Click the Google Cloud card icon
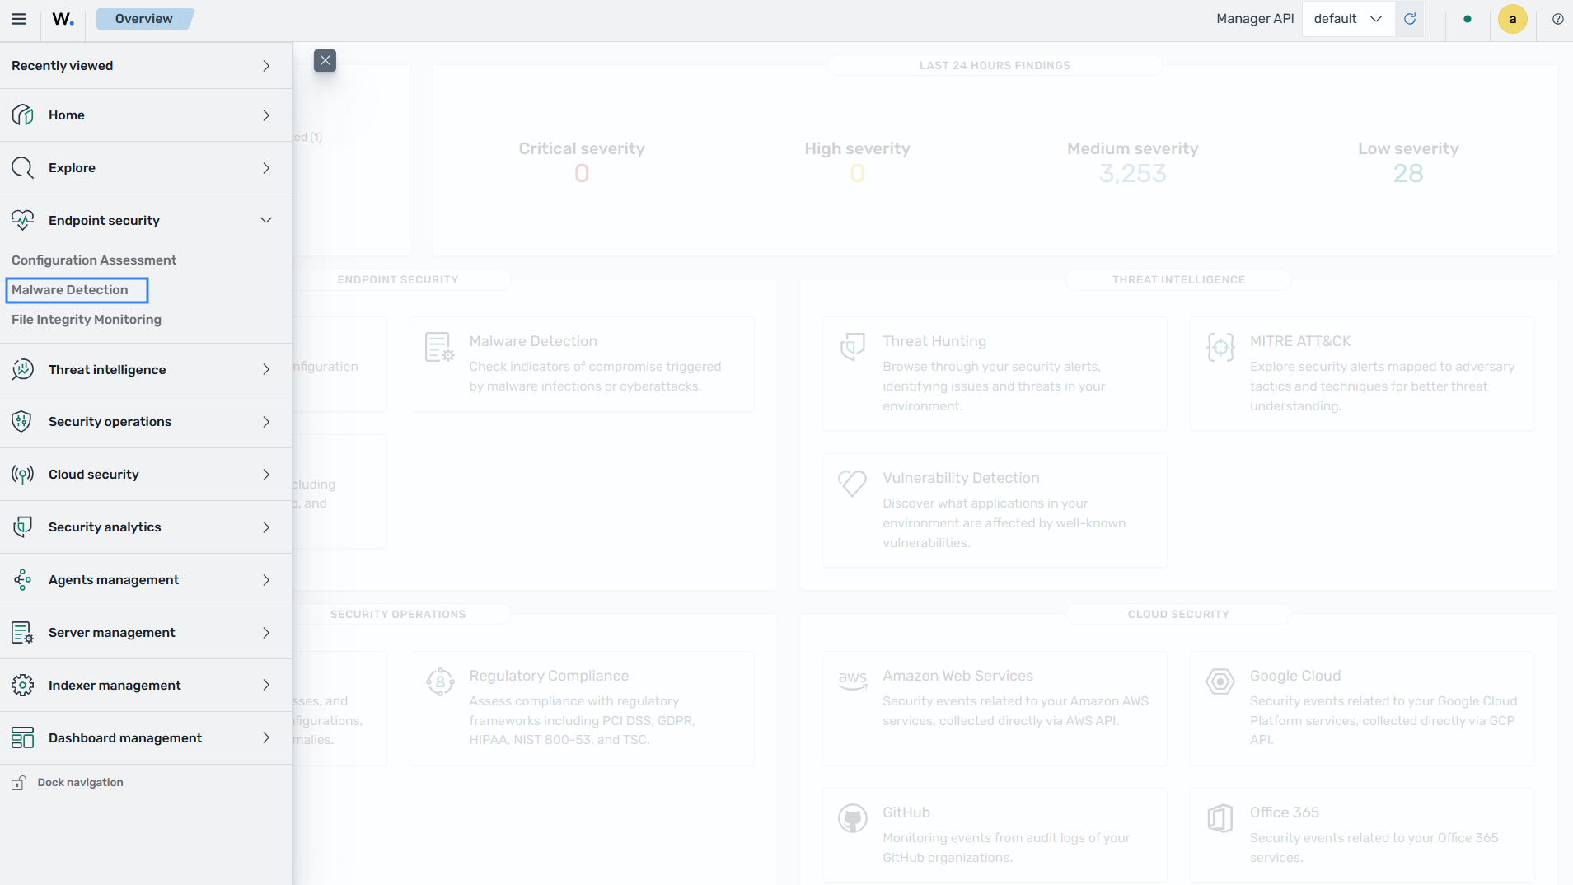The height and width of the screenshot is (885, 1573). pos(1220,681)
